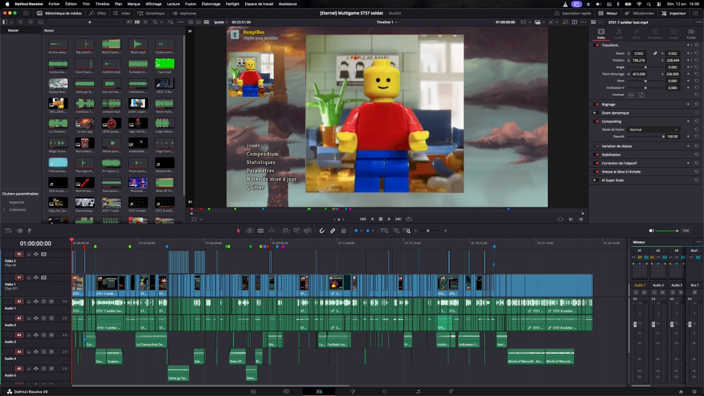Toggle the Métadonnées panel button
The width and height of the screenshot is (704, 396).
click(x=640, y=12)
